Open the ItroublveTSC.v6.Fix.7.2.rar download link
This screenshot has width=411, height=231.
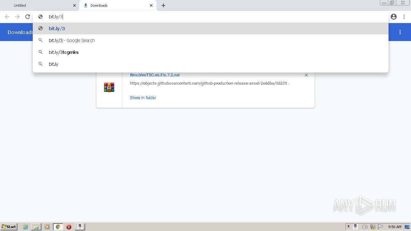[x=155, y=75]
